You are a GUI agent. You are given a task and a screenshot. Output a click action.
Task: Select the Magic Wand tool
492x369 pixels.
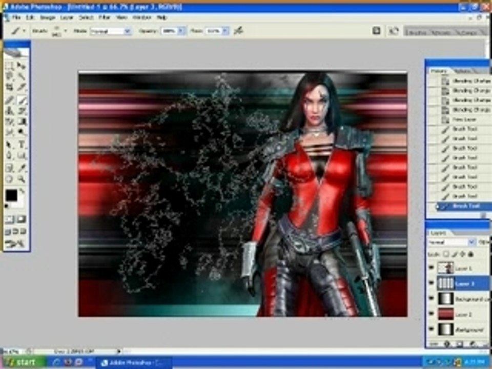(22, 76)
